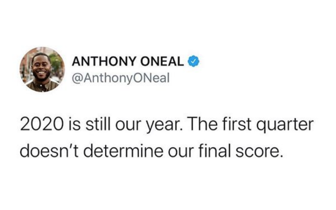The width and height of the screenshot is (336, 210).
Task: Click "ANTHONY" in the display name
Action: pos(104,61)
